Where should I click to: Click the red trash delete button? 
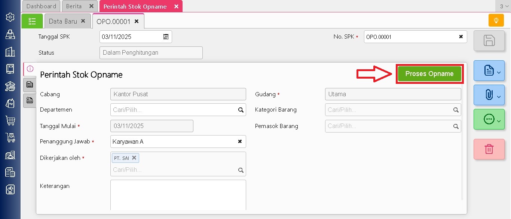[x=489, y=149]
